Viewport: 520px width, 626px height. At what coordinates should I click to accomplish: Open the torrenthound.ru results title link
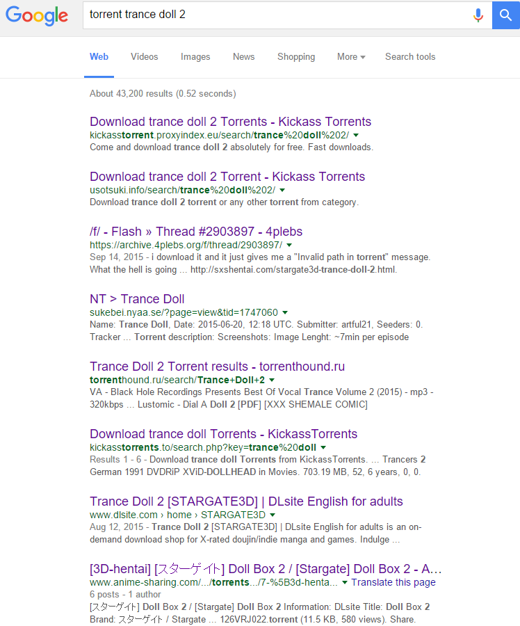click(217, 367)
